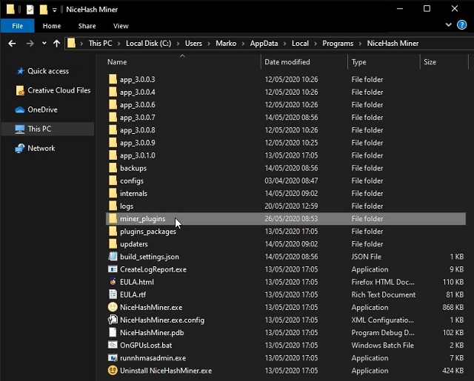Expand the chevron after Users breadcrumb
The width and height of the screenshot is (474, 381).
tap(209, 44)
